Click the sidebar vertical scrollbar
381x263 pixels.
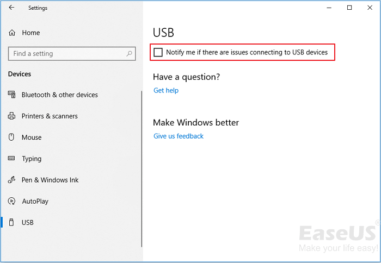click(x=142, y=169)
